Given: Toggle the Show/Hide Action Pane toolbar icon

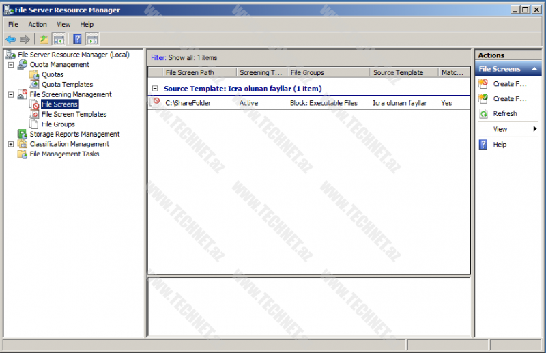Looking at the screenshot, I should point(92,39).
